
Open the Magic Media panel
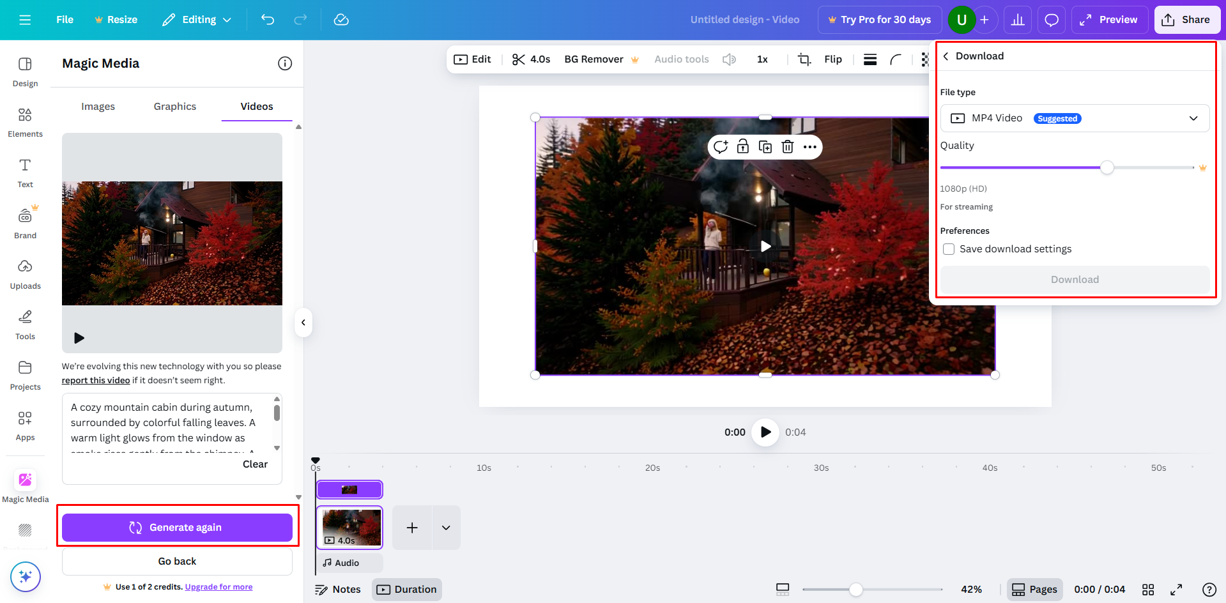point(25,485)
